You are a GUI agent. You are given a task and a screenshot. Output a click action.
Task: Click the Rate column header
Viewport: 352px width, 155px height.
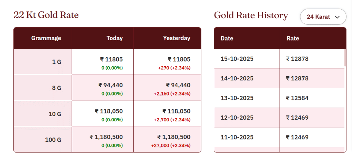pyautogui.click(x=293, y=38)
